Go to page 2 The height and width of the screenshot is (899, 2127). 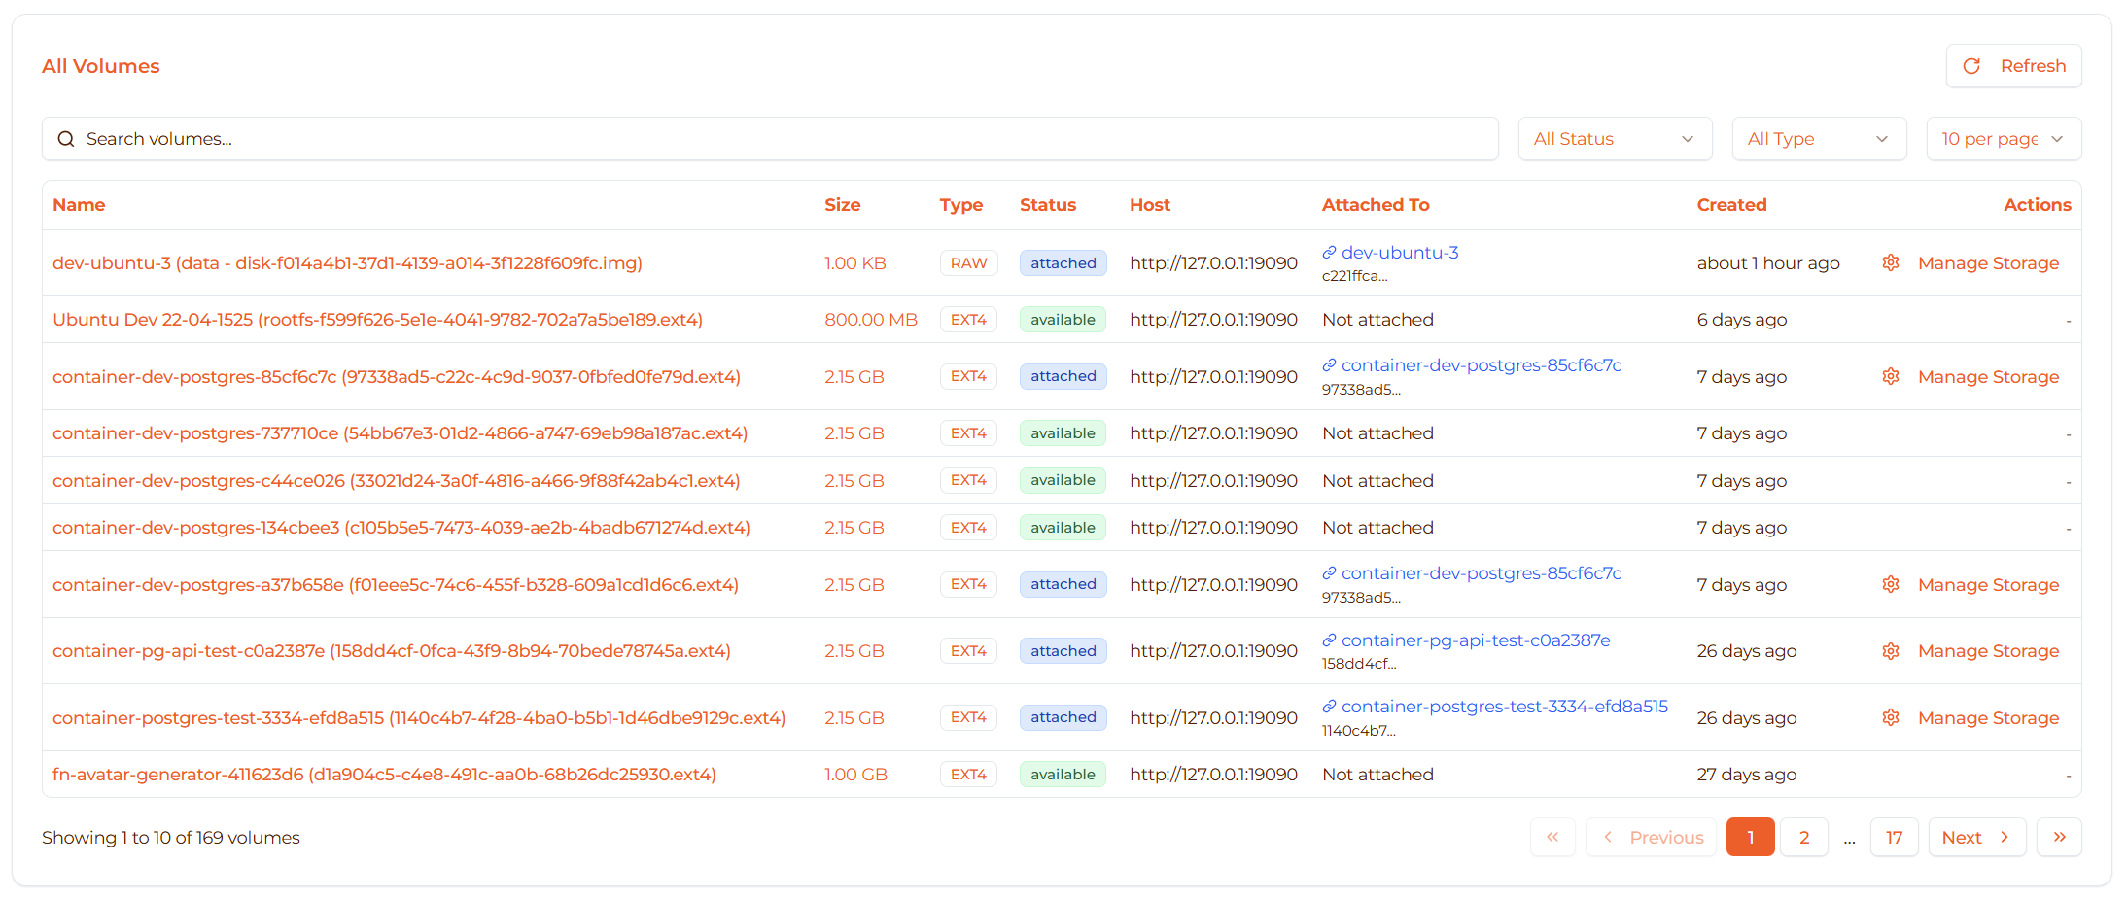[x=1803, y=837]
